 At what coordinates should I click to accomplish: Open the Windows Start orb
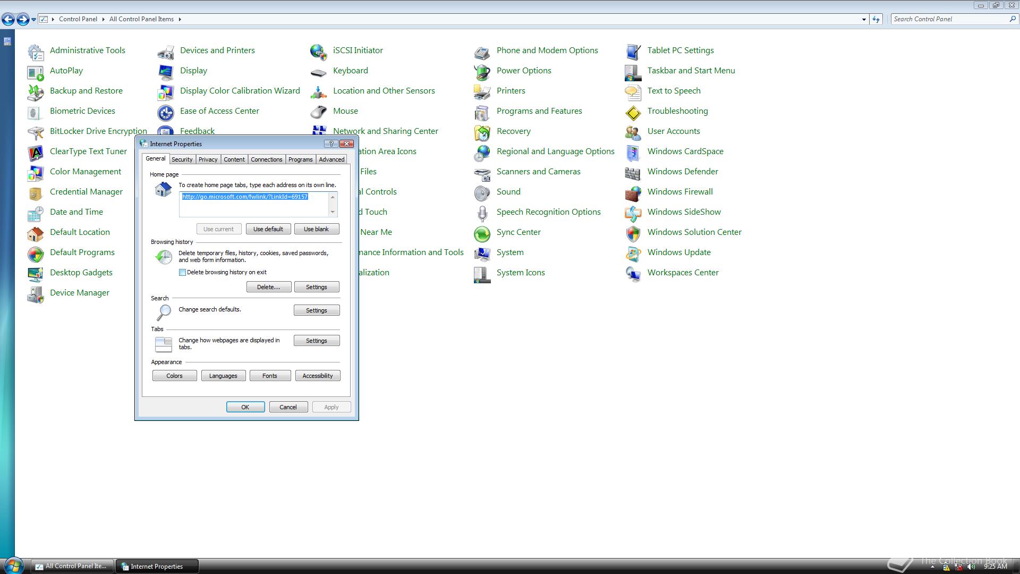(x=14, y=566)
